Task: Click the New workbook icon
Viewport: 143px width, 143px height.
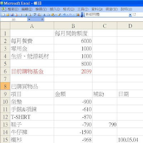Action: click(4, 15)
